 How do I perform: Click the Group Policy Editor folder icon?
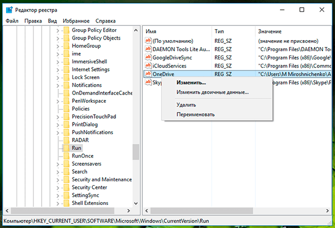click(66, 30)
